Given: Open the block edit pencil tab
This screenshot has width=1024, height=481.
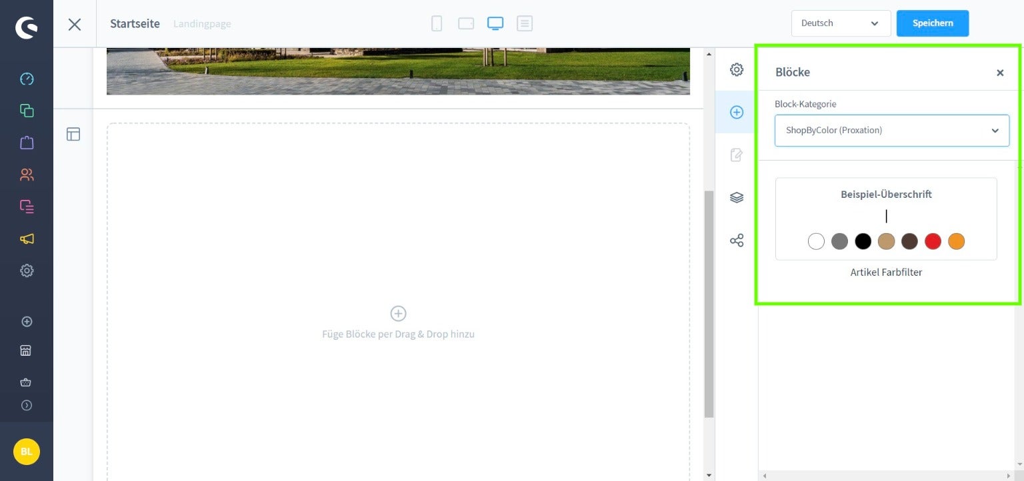Looking at the screenshot, I should pos(737,155).
